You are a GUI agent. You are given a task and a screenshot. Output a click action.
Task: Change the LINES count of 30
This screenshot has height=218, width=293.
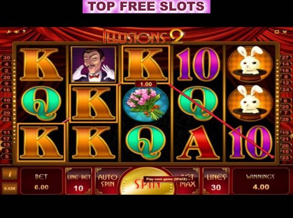point(216,181)
